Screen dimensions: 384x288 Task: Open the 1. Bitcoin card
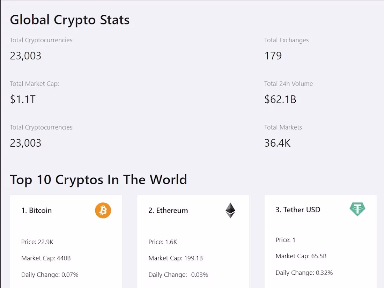(x=36, y=210)
